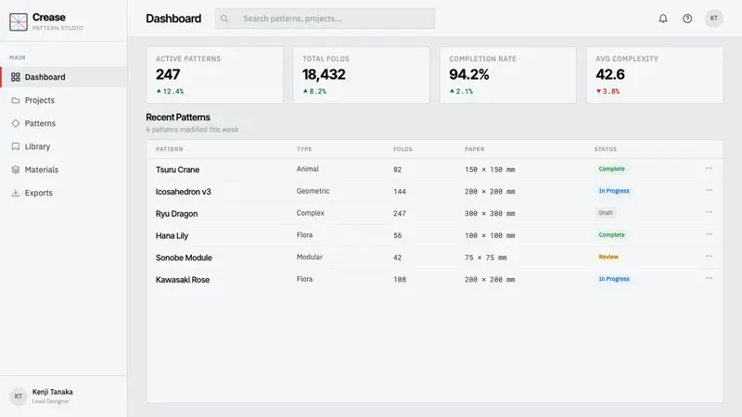Viewport: 742px width, 417px height.
Task: Open Tsuru Crane pattern
Action: click(x=177, y=170)
